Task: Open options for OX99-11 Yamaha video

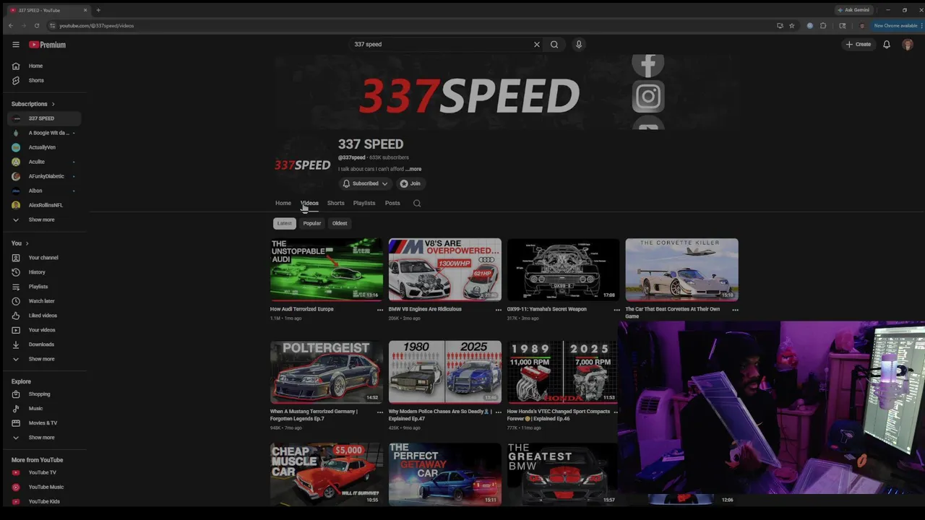Action: coord(616,310)
